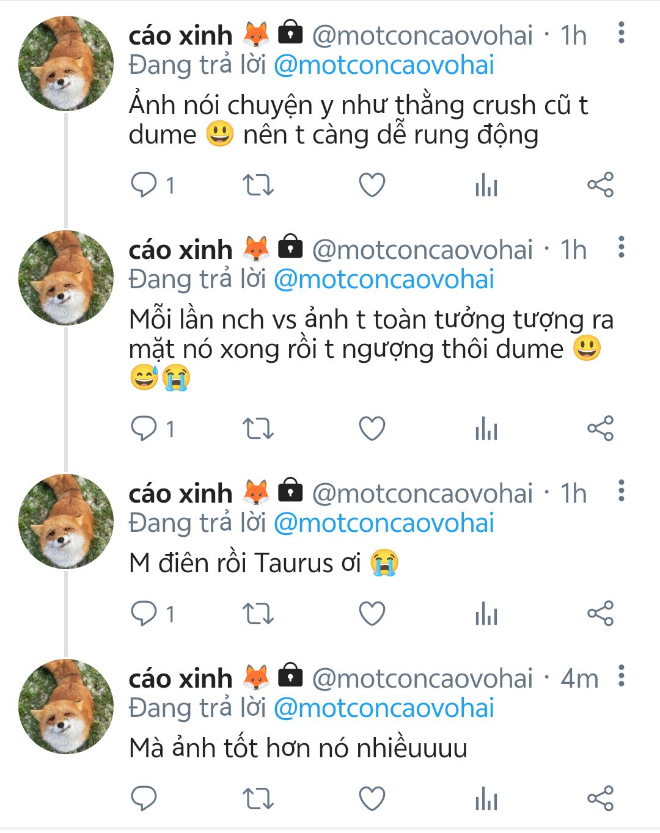View analytics for the 'crush cũ' tweet
This screenshot has width=660, height=833.
pos(486,184)
